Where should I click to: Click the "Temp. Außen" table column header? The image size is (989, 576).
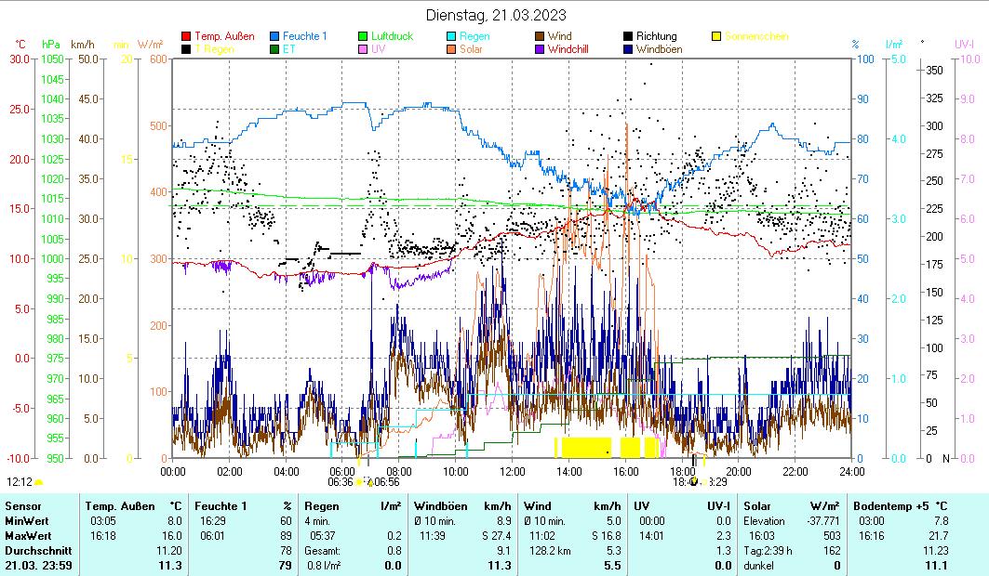click(x=120, y=506)
